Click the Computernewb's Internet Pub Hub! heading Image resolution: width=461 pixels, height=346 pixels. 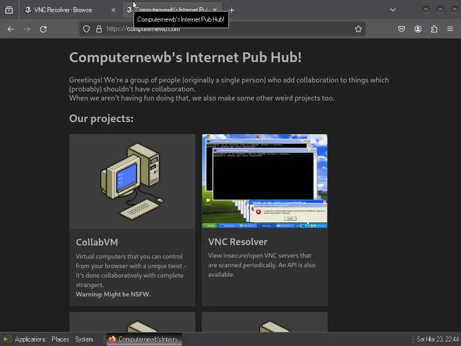185,57
